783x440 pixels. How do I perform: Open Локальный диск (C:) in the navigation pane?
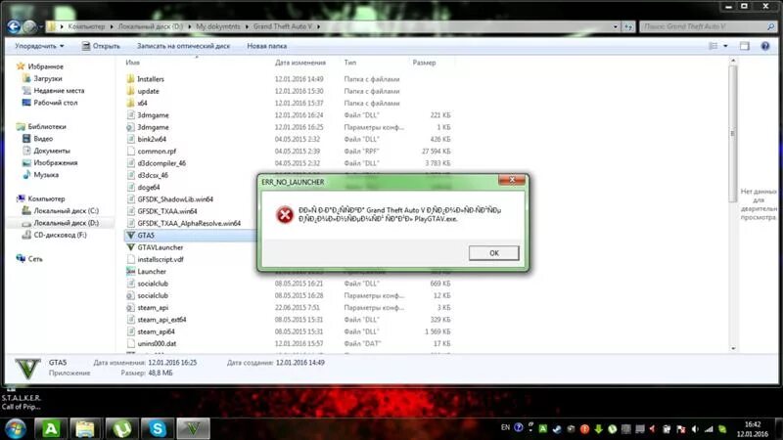[x=66, y=210]
